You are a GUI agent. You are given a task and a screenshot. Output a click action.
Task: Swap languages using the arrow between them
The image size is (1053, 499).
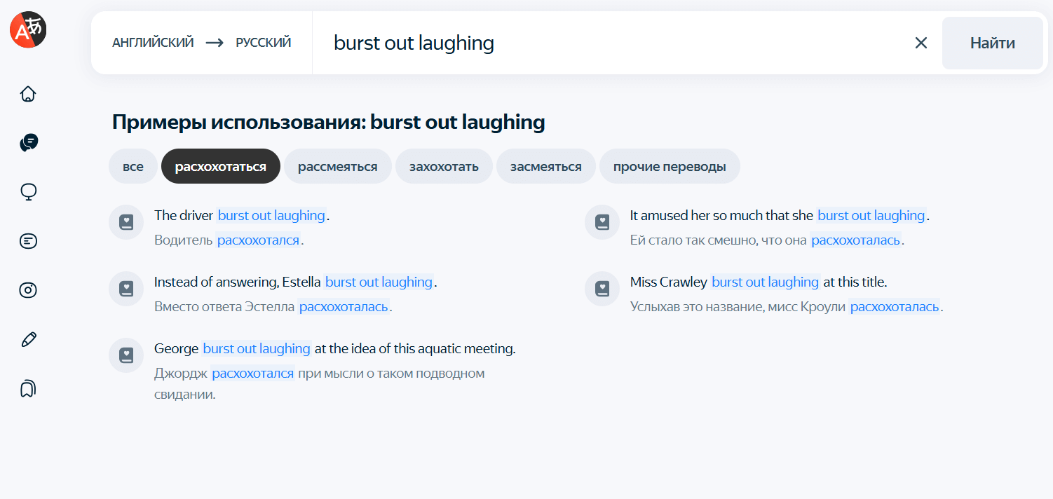coord(215,43)
